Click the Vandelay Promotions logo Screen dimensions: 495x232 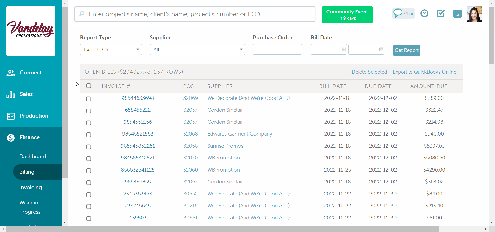pos(31,31)
